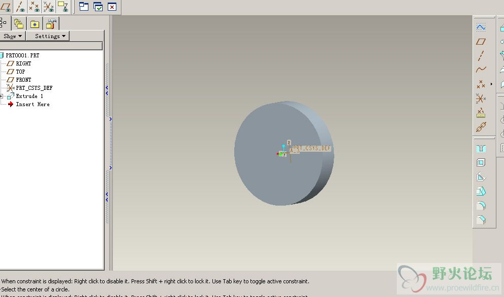Toggle annotation element display
This screenshot has width=504, height=297.
tap(63, 7)
